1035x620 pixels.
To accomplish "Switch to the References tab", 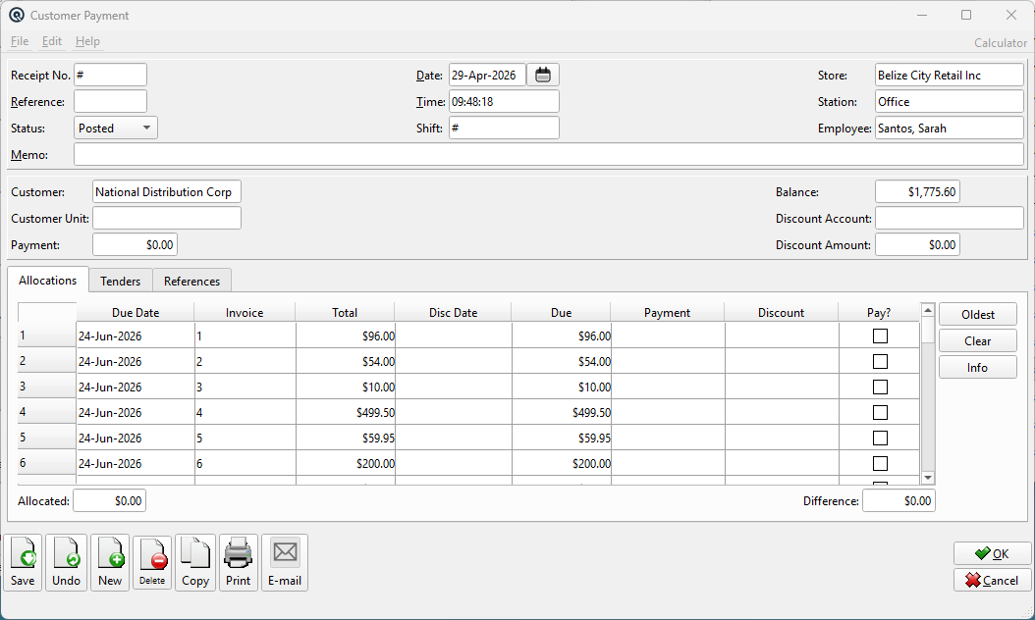I will [191, 281].
